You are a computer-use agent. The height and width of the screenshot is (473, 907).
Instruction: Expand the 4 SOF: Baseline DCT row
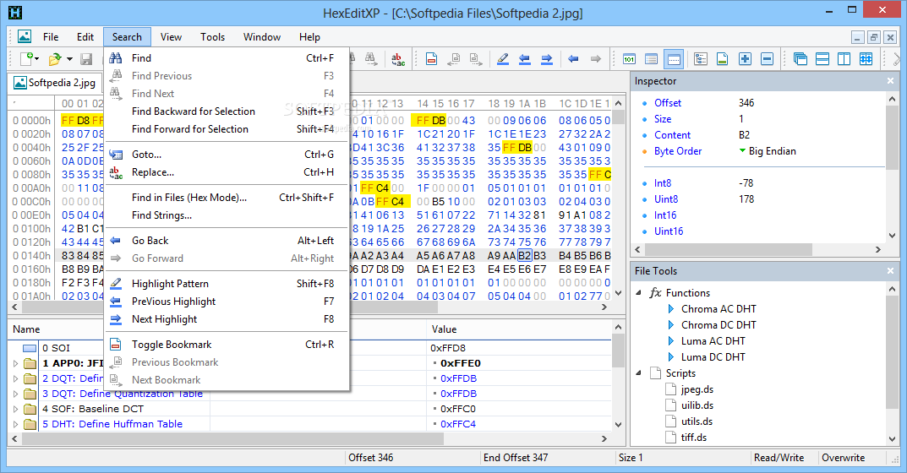15,409
